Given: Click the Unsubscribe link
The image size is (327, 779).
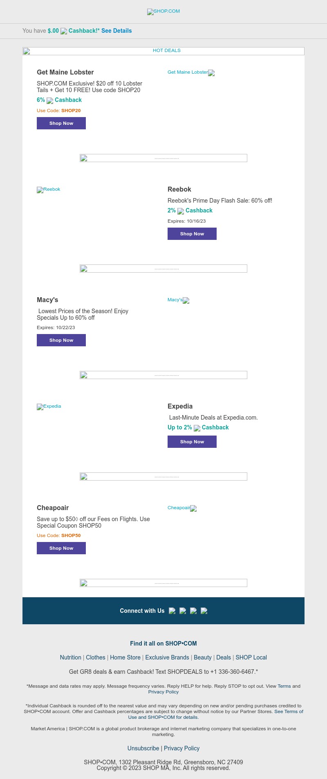Looking at the screenshot, I should 143,748.
